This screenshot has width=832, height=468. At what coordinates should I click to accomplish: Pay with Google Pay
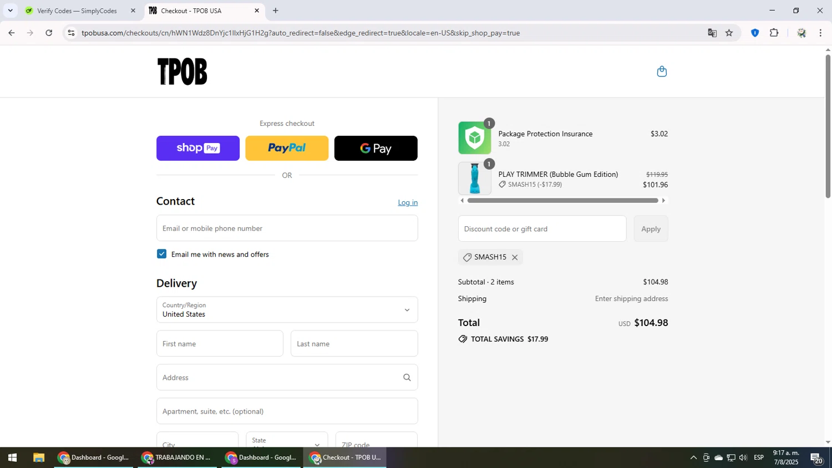point(376,148)
